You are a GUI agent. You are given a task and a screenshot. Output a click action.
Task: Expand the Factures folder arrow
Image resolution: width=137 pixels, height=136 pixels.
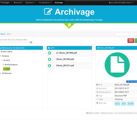1,73
